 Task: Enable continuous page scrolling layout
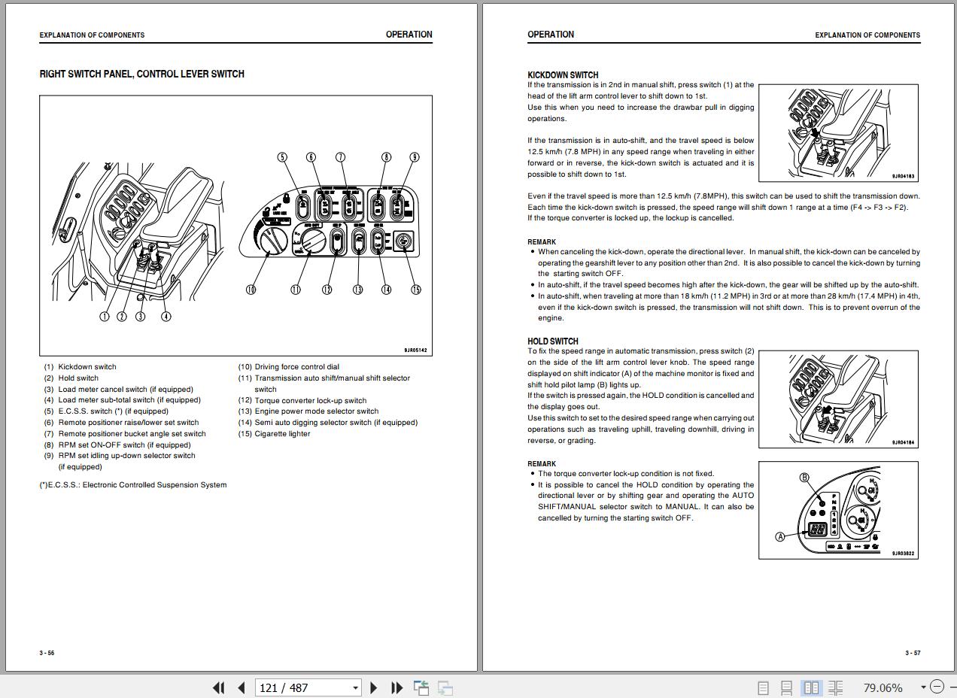click(786, 687)
